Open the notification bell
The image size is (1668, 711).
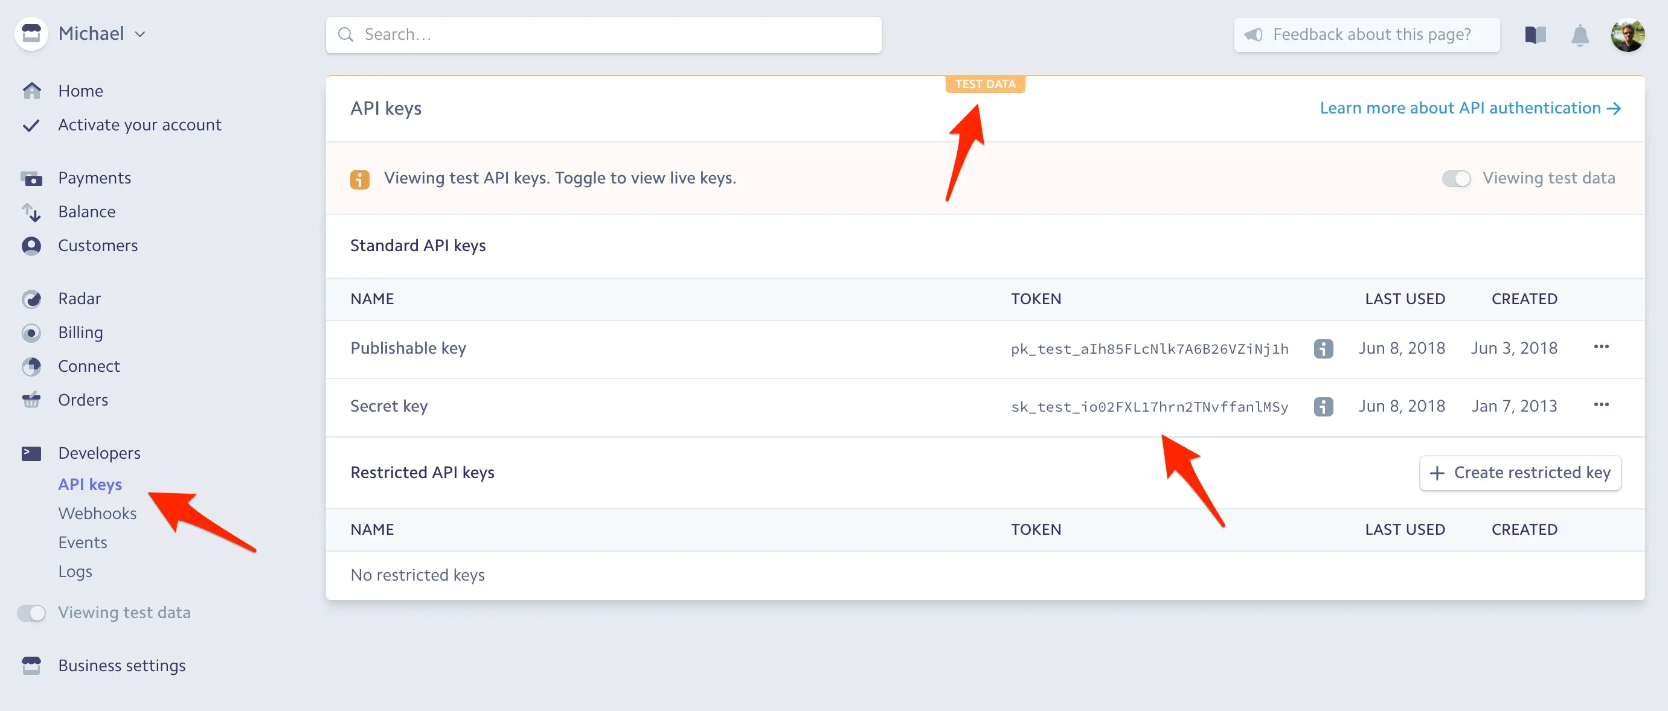pyautogui.click(x=1580, y=35)
